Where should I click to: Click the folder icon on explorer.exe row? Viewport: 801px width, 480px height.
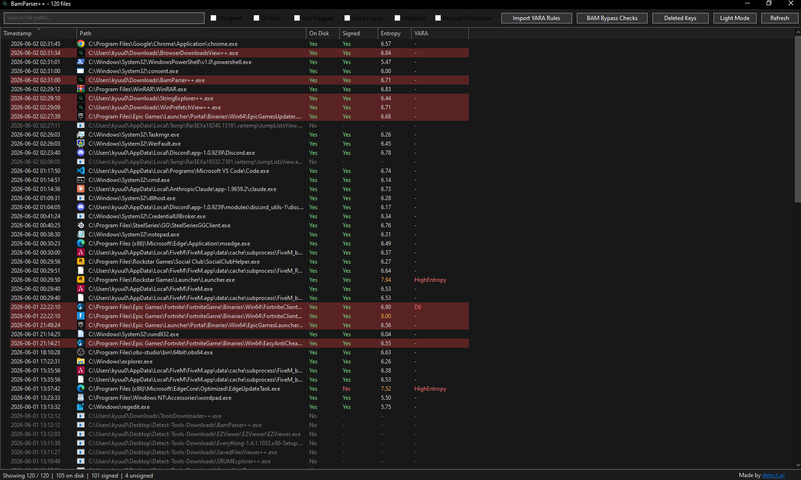coord(81,362)
